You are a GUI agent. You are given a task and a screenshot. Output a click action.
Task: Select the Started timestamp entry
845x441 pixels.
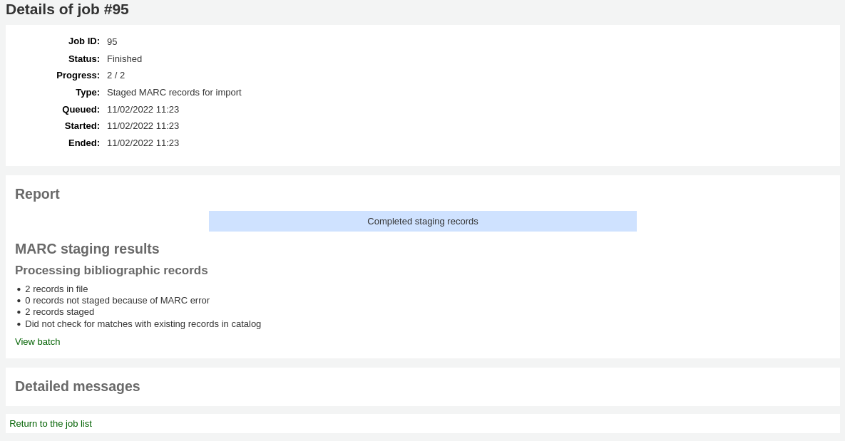tap(143, 125)
